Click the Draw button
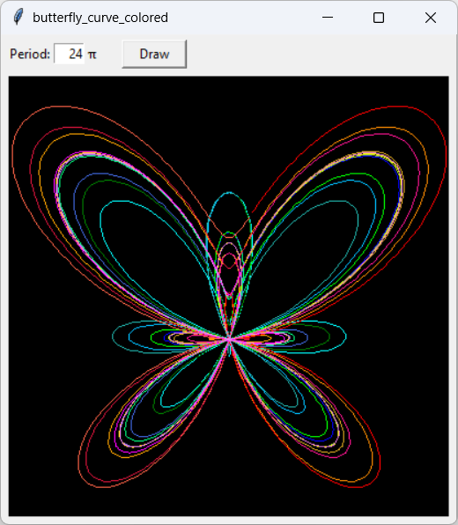458x525 pixels. 154,54
